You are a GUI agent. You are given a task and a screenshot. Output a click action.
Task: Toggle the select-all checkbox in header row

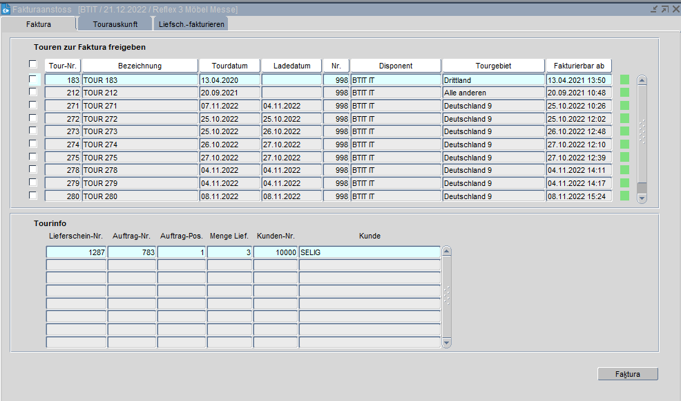click(x=33, y=64)
